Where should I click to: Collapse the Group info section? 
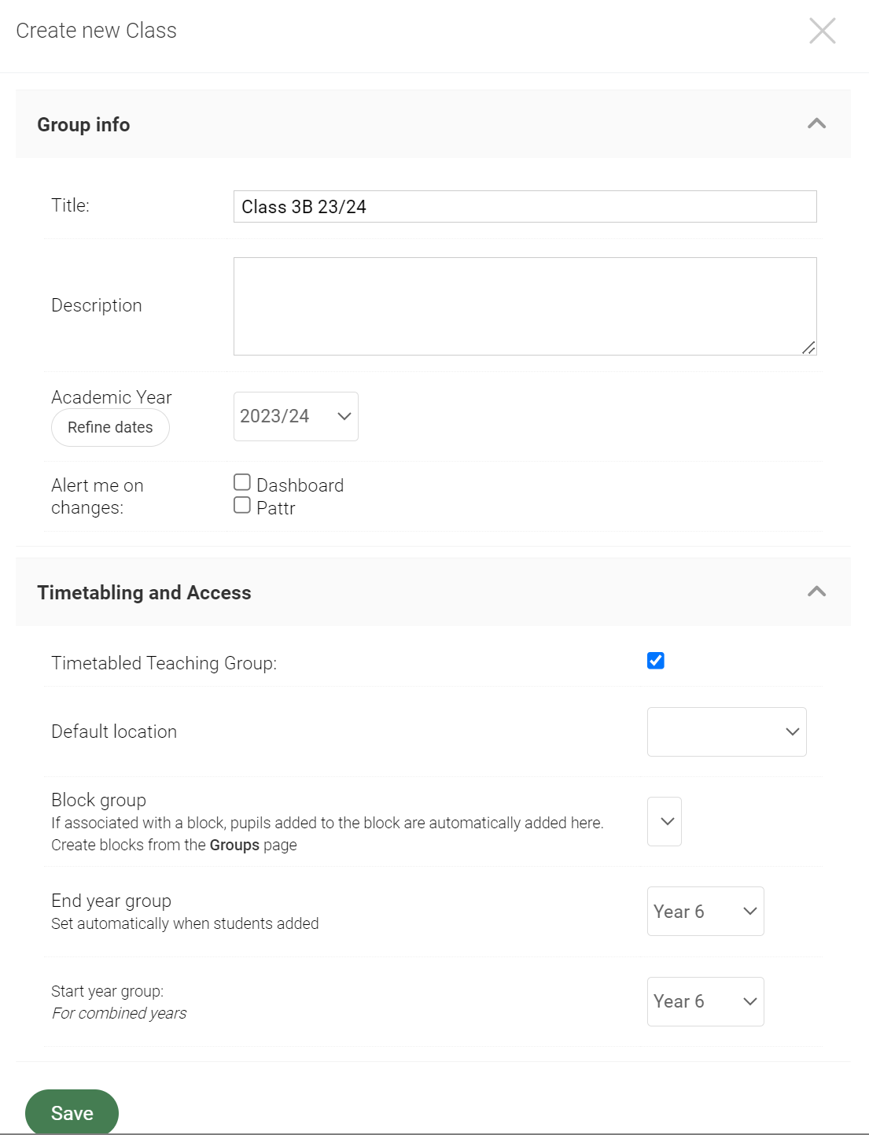pyautogui.click(x=816, y=123)
